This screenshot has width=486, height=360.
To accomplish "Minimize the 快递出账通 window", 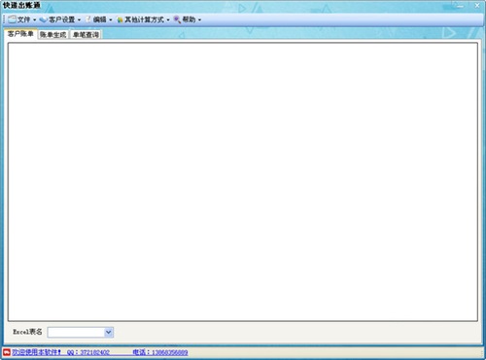I will [x=461, y=5].
